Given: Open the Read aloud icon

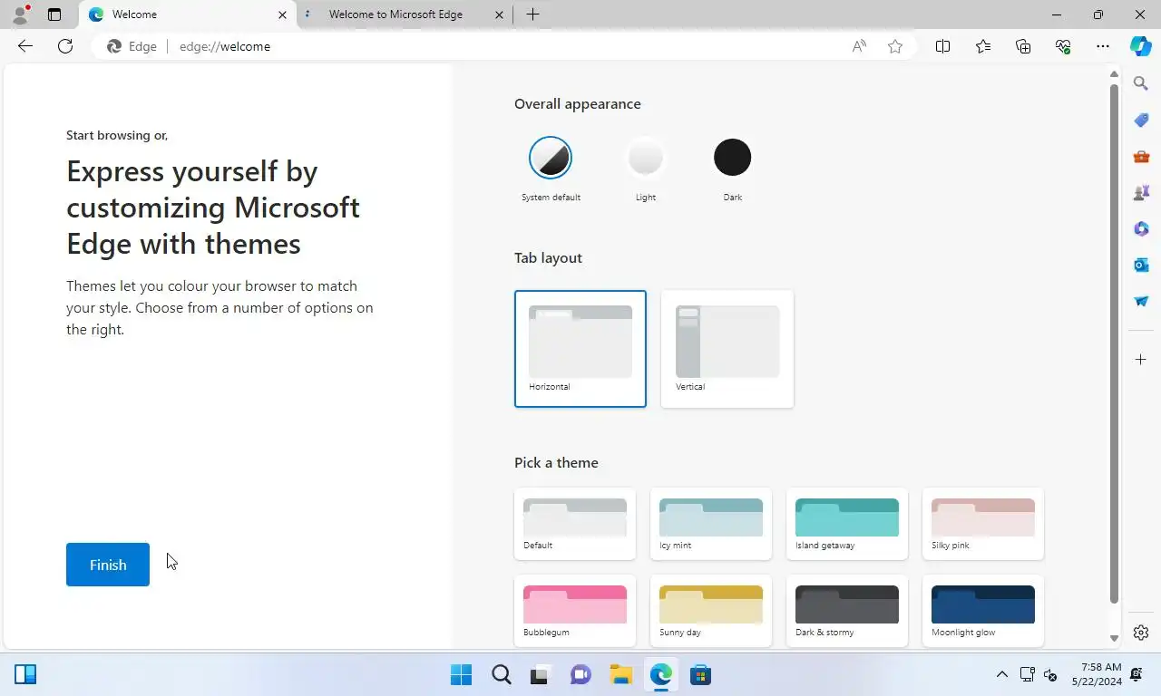Looking at the screenshot, I should [859, 46].
